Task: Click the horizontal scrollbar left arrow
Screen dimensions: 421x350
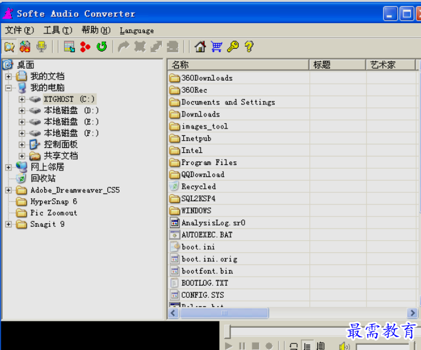Action: coord(173,313)
